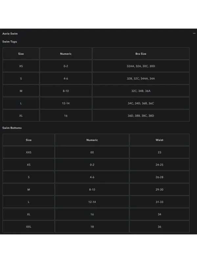Viewport: 197px width, 263px height.
Task: Click the Swim Tops Numeric header
Action: click(66, 54)
